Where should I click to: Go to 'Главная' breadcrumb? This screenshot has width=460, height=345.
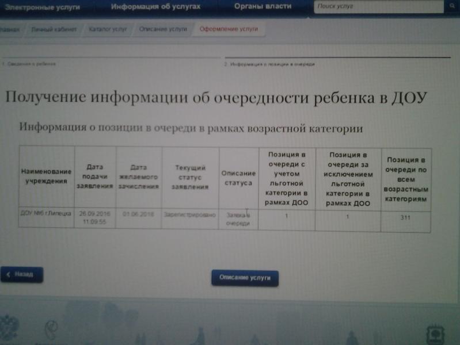(8, 29)
